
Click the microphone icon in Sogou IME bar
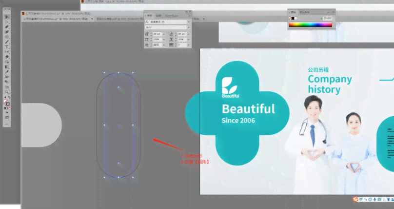[374, 199]
